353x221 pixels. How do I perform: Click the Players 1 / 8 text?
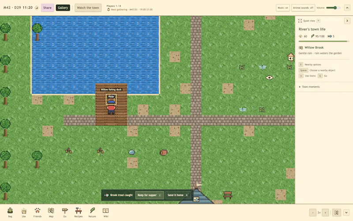coord(114,6)
